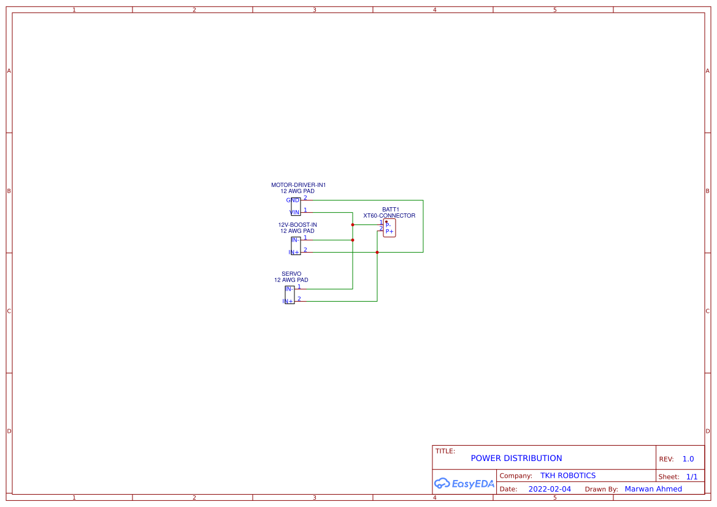
Task: Click the Marwan Ahmed drawn-by name
Action: point(653,489)
